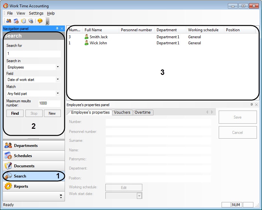Click the pushpin on Employee's properties panel

coord(251,105)
